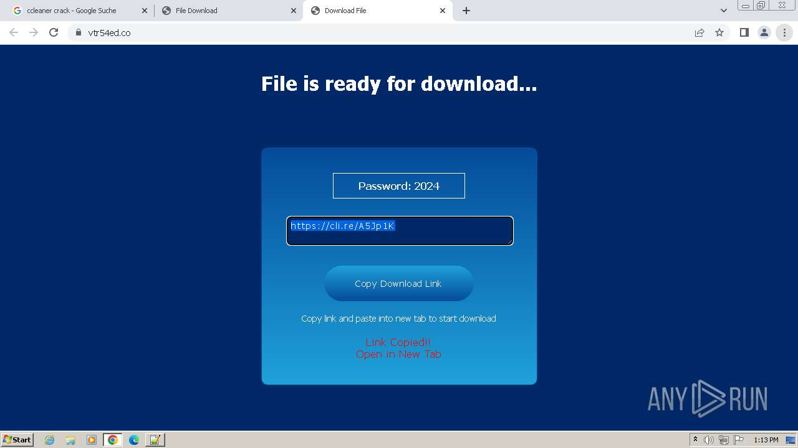Launch Microsoft Edge from taskbar

(x=134, y=440)
